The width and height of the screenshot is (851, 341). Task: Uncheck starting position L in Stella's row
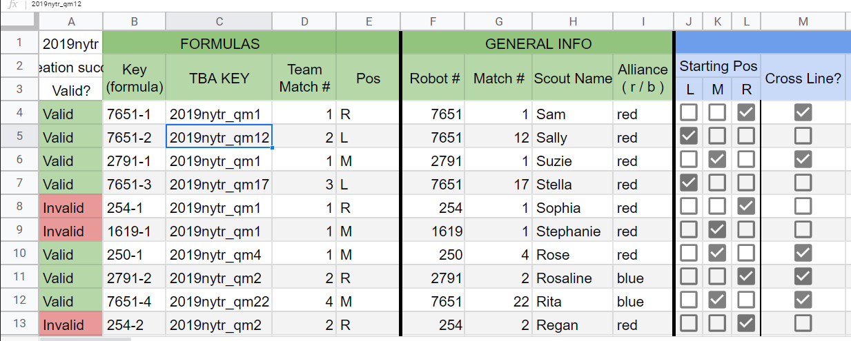689,183
